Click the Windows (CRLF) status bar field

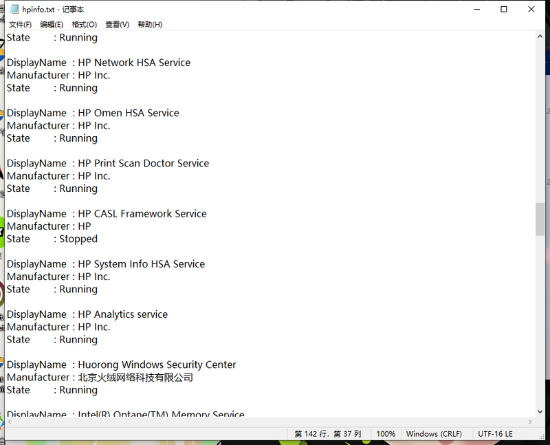(x=434, y=434)
